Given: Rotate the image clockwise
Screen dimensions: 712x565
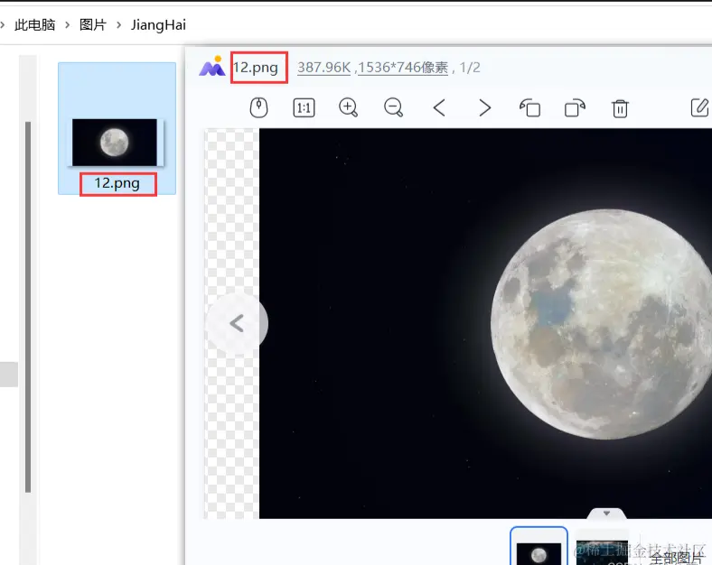Looking at the screenshot, I should [575, 108].
